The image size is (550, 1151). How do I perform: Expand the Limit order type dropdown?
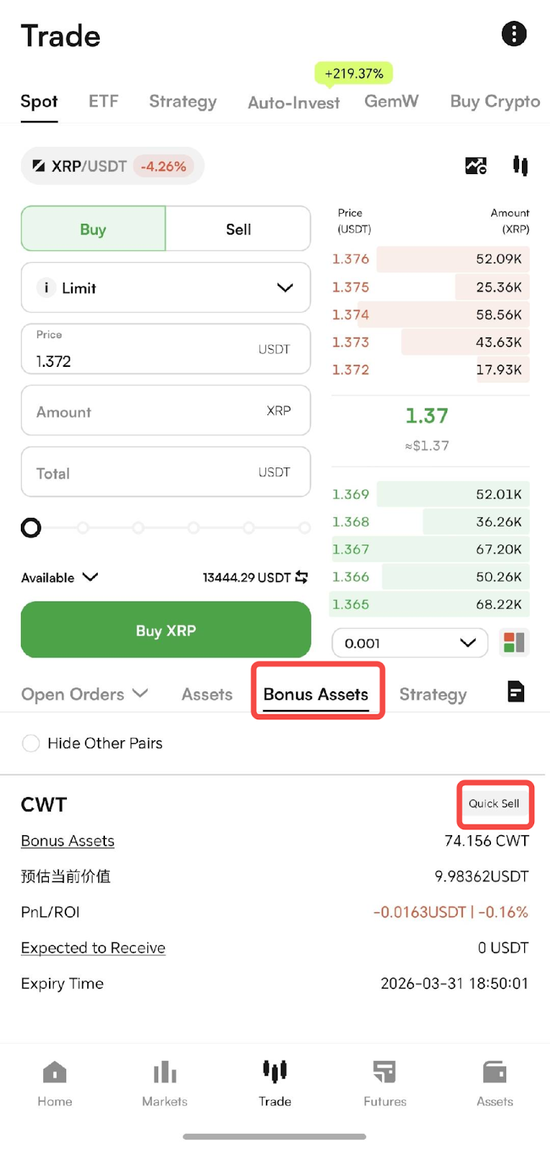tap(166, 288)
